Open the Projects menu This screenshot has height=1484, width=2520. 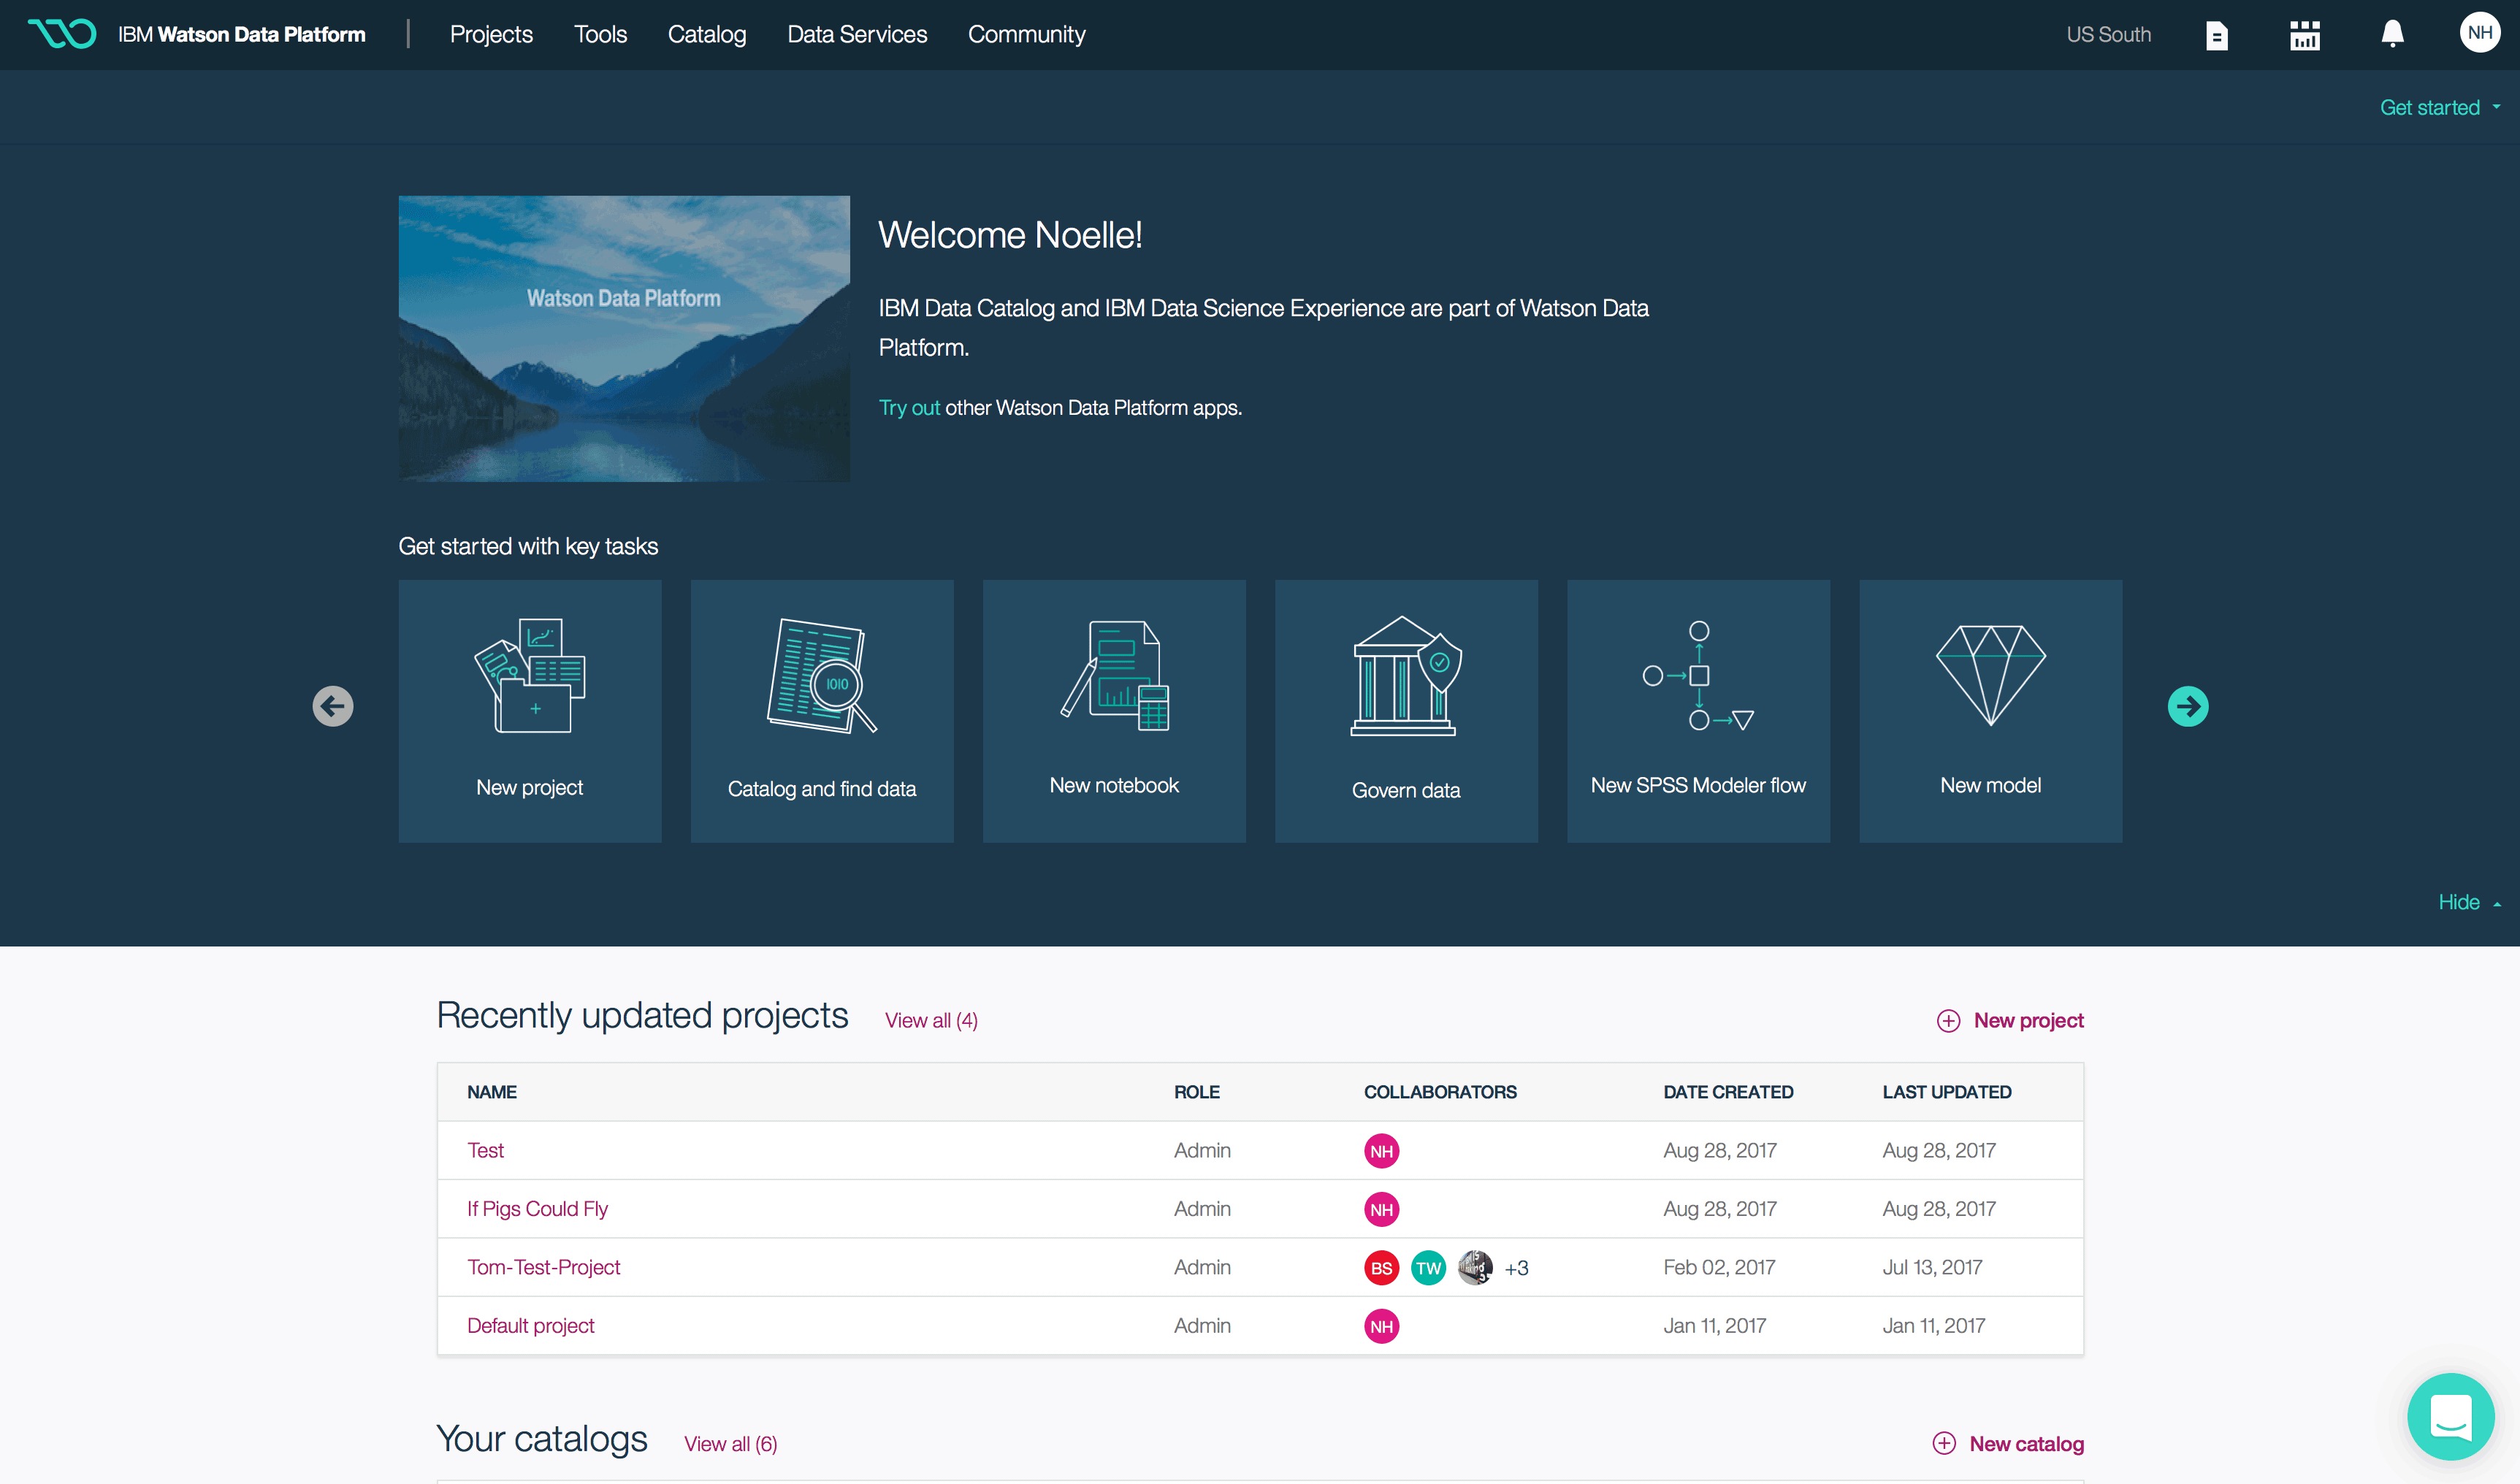coord(491,34)
